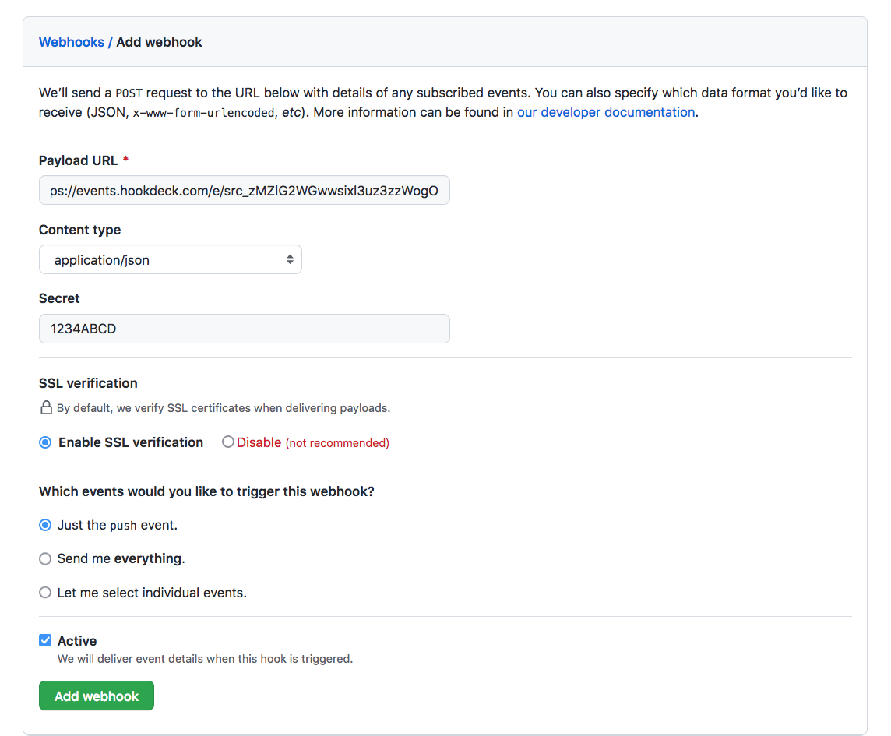This screenshot has height=736, width=891.
Task: Select 'Just the push event' option
Action: tap(44, 525)
